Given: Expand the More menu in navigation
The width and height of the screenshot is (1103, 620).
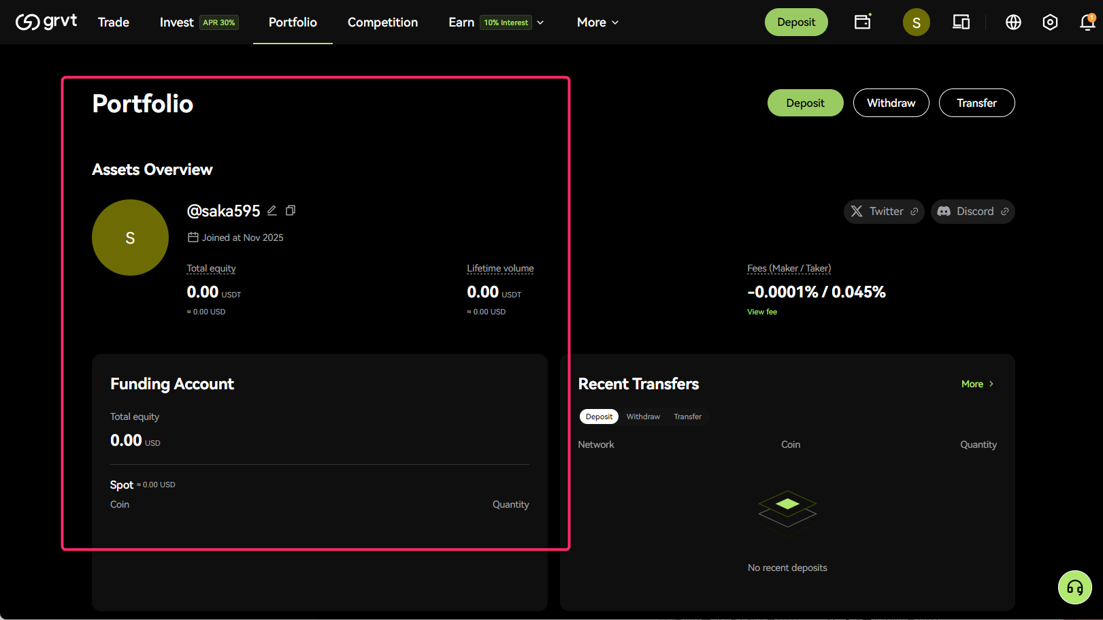Looking at the screenshot, I should [597, 22].
